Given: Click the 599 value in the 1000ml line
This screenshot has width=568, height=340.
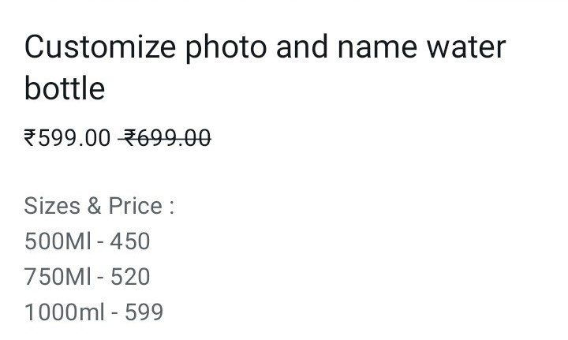Looking at the screenshot, I should point(144,312).
